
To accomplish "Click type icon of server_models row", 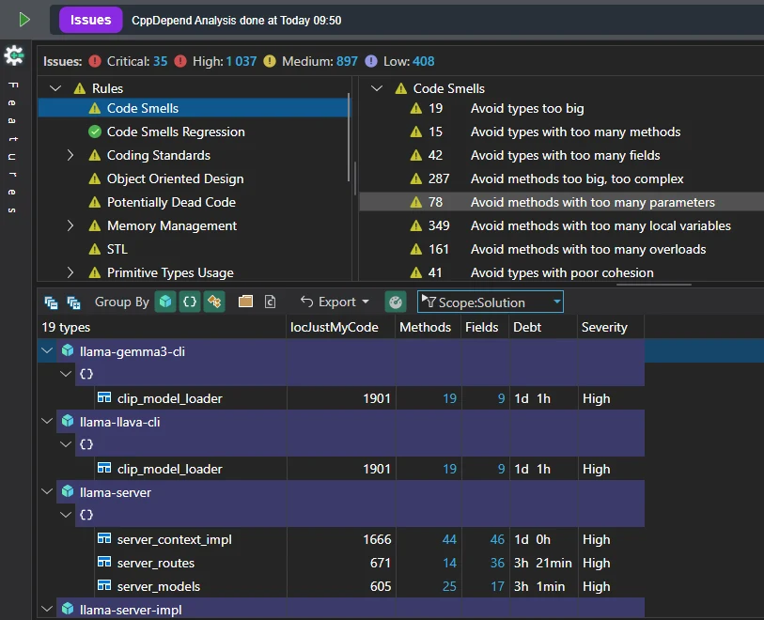I will [x=104, y=585].
